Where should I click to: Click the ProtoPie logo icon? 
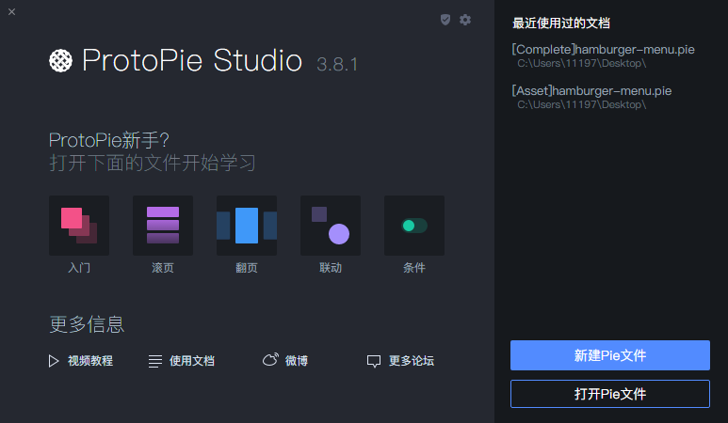point(61,61)
